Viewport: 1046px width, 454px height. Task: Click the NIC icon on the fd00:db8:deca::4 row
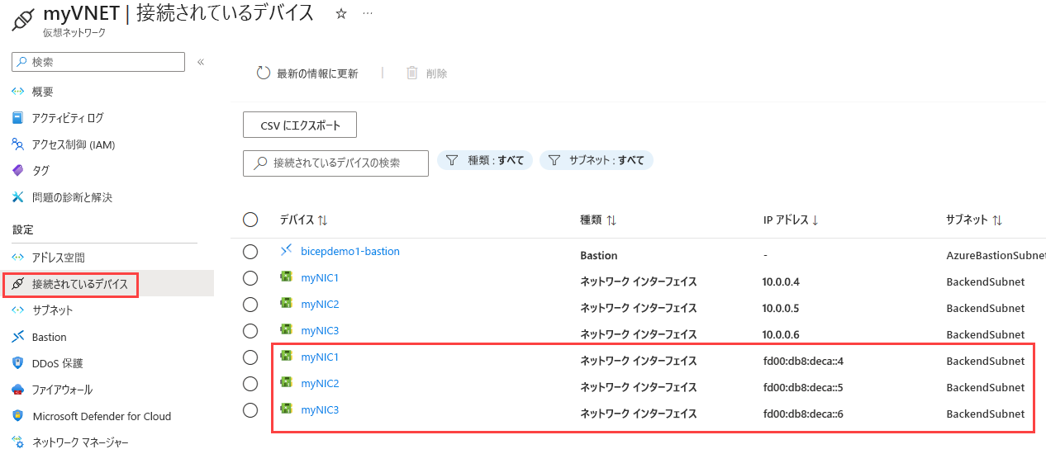[287, 356]
